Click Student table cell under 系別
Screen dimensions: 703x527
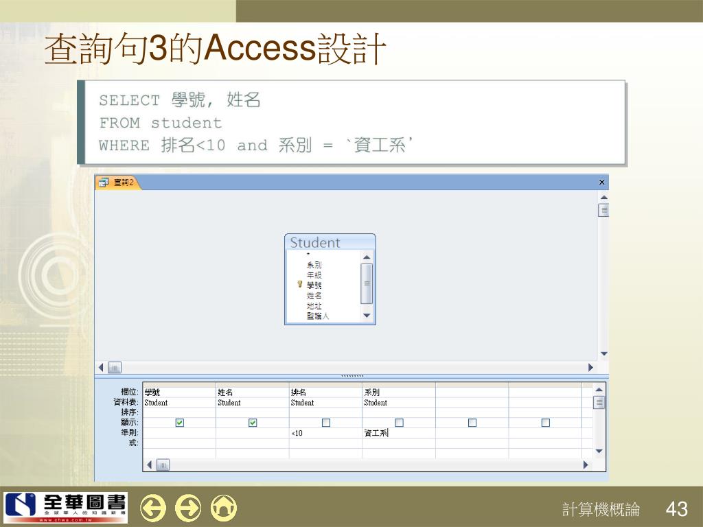(399, 402)
